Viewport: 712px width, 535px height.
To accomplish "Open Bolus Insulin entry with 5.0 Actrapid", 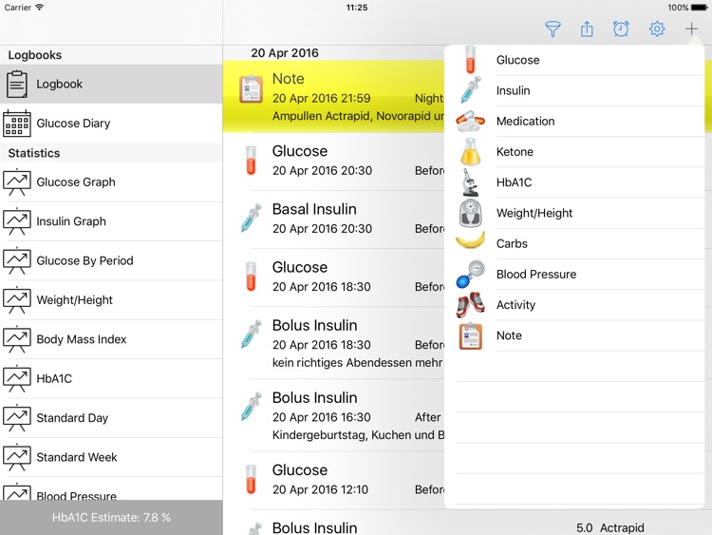I will pos(467,523).
